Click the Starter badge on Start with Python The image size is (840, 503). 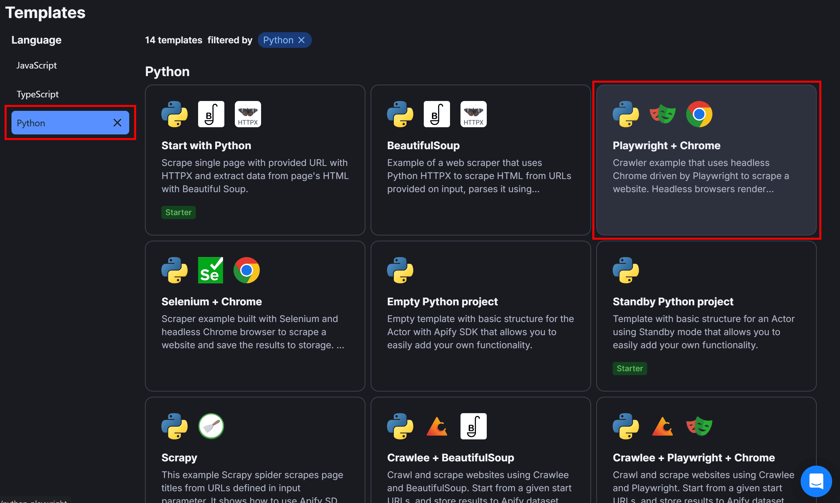coord(178,212)
